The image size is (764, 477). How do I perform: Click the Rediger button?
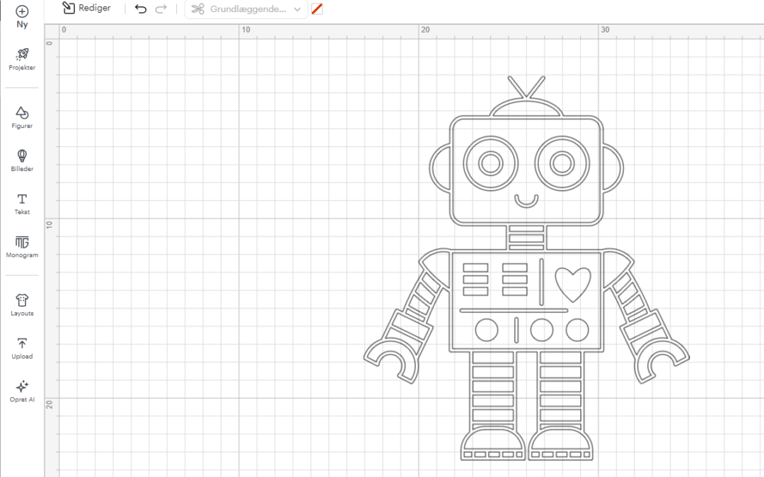tap(86, 8)
